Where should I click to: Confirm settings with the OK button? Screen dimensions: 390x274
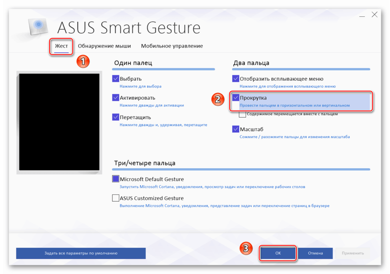(278, 253)
